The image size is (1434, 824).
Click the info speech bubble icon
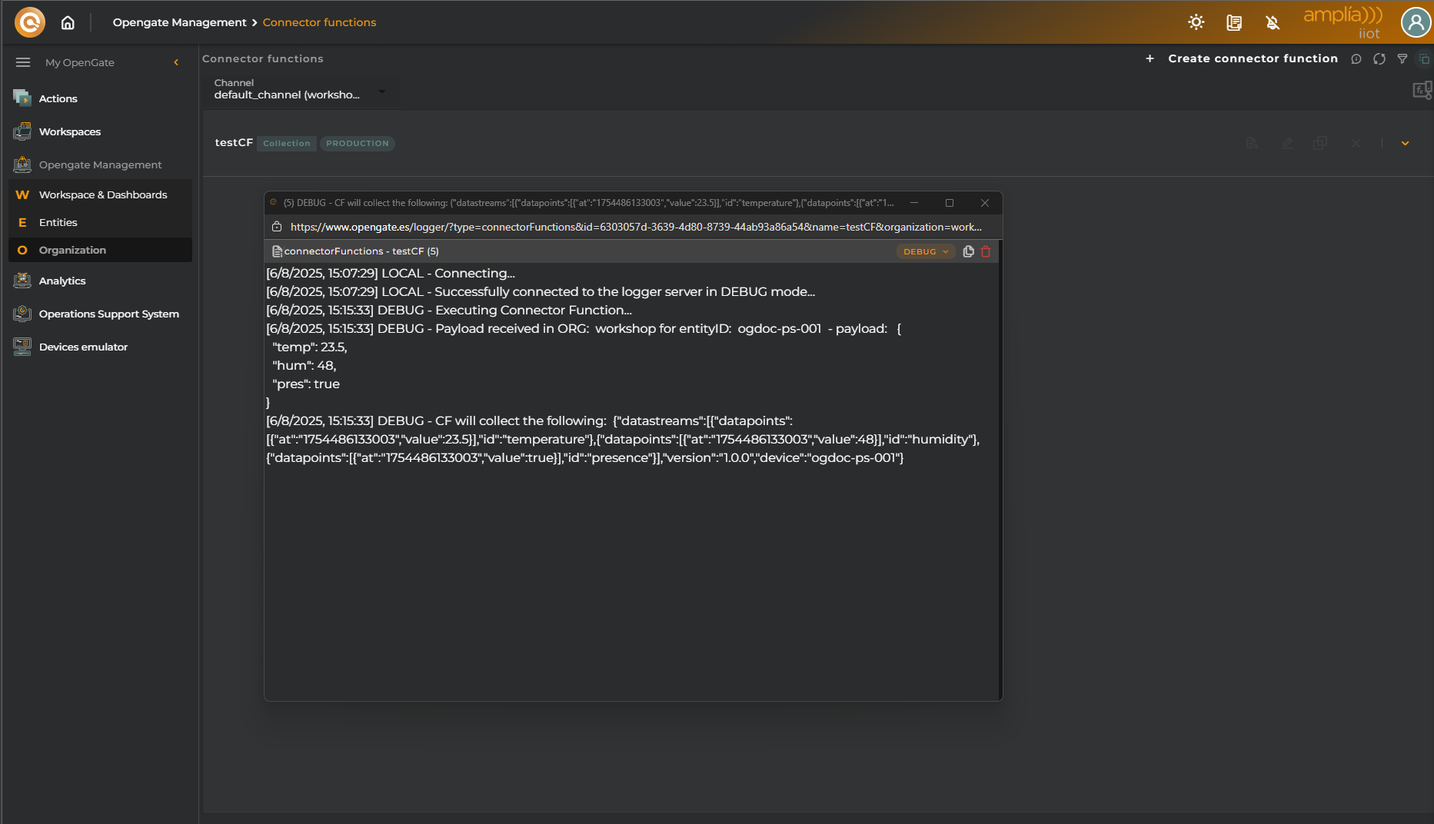tap(1356, 59)
